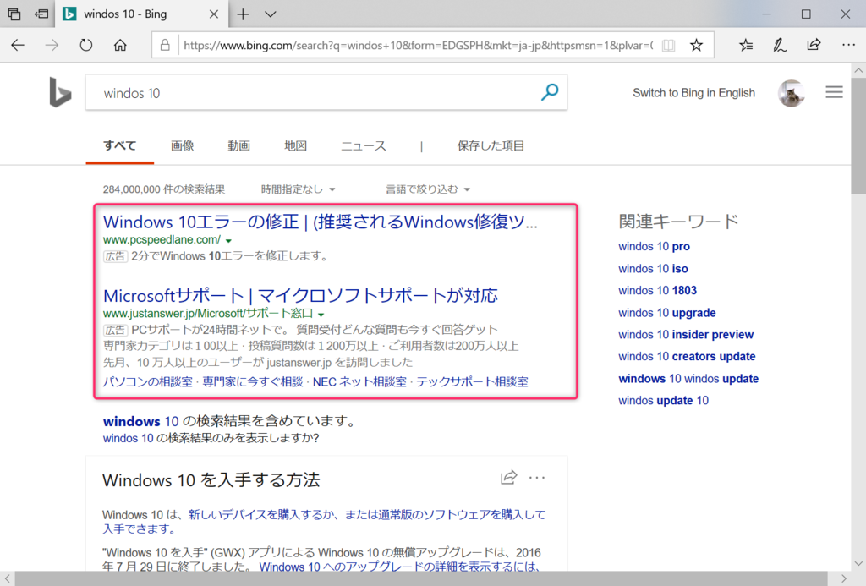866x586 pixels.
Task: Open a new tab with plus
Action: click(243, 14)
